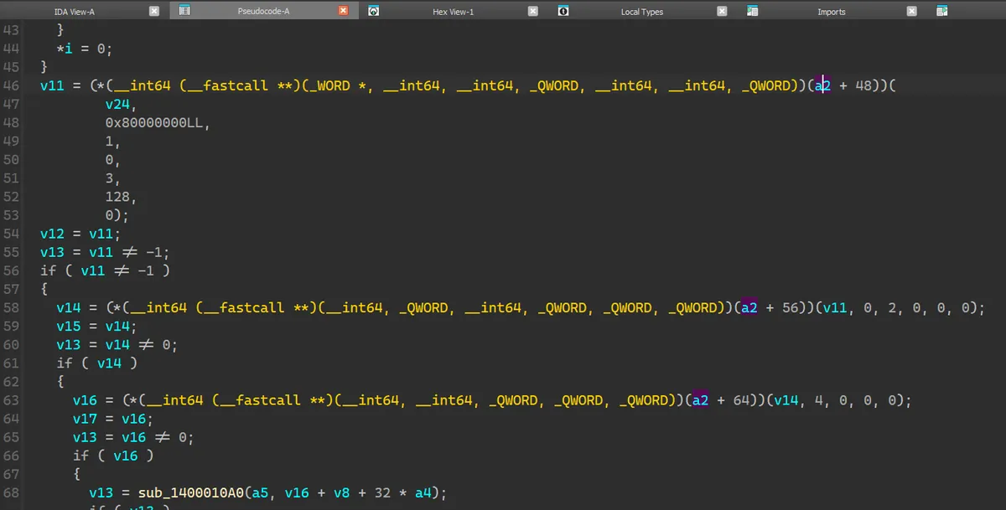Close the Pseudocode-A tab with red X
The height and width of the screenshot is (510, 1006).
(343, 11)
